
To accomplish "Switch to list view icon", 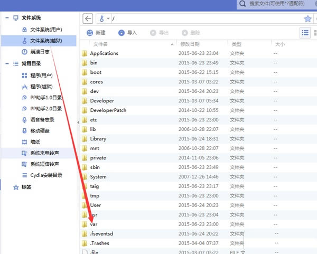I will point(305,33).
